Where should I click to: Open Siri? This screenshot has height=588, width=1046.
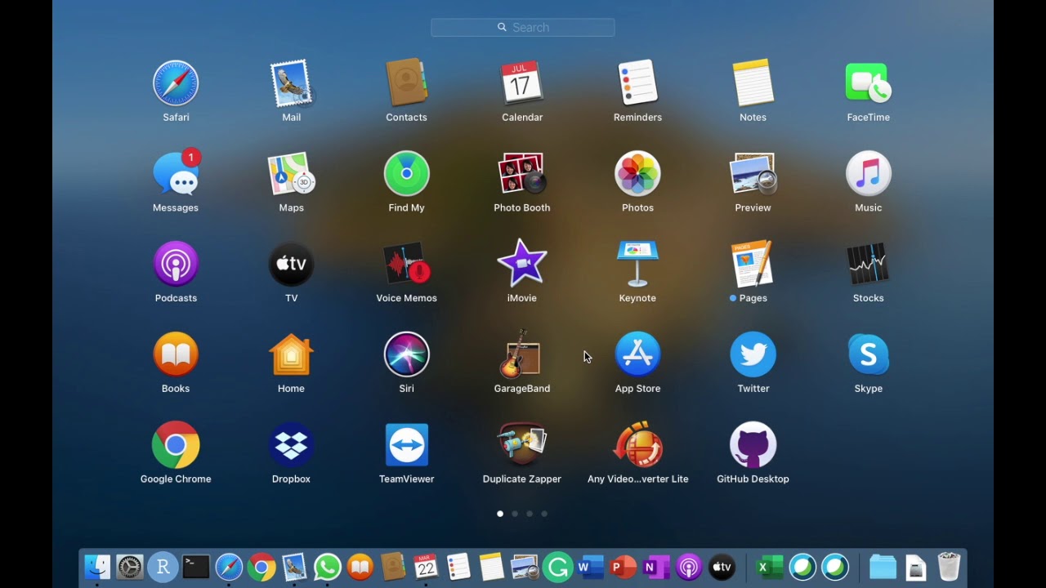(x=406, y=354)
